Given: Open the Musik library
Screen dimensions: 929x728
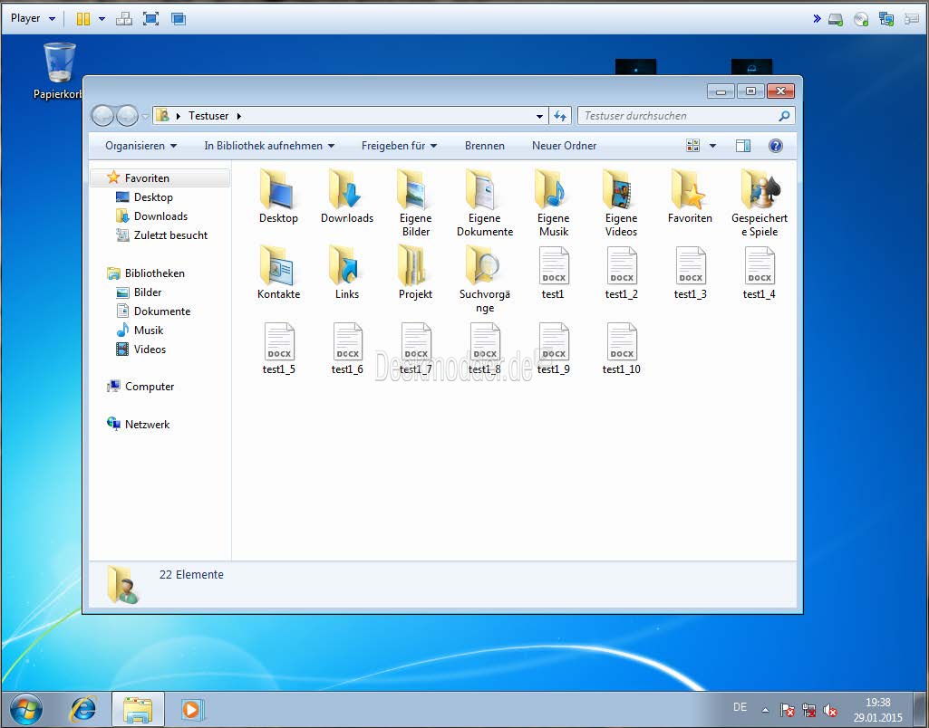Looking at the screenshot, I should pos(148,330).
